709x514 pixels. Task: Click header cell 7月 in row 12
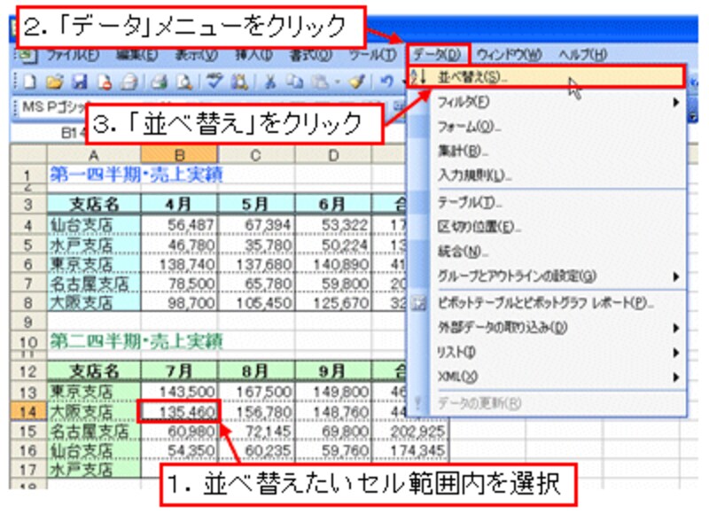coord(180,371)
